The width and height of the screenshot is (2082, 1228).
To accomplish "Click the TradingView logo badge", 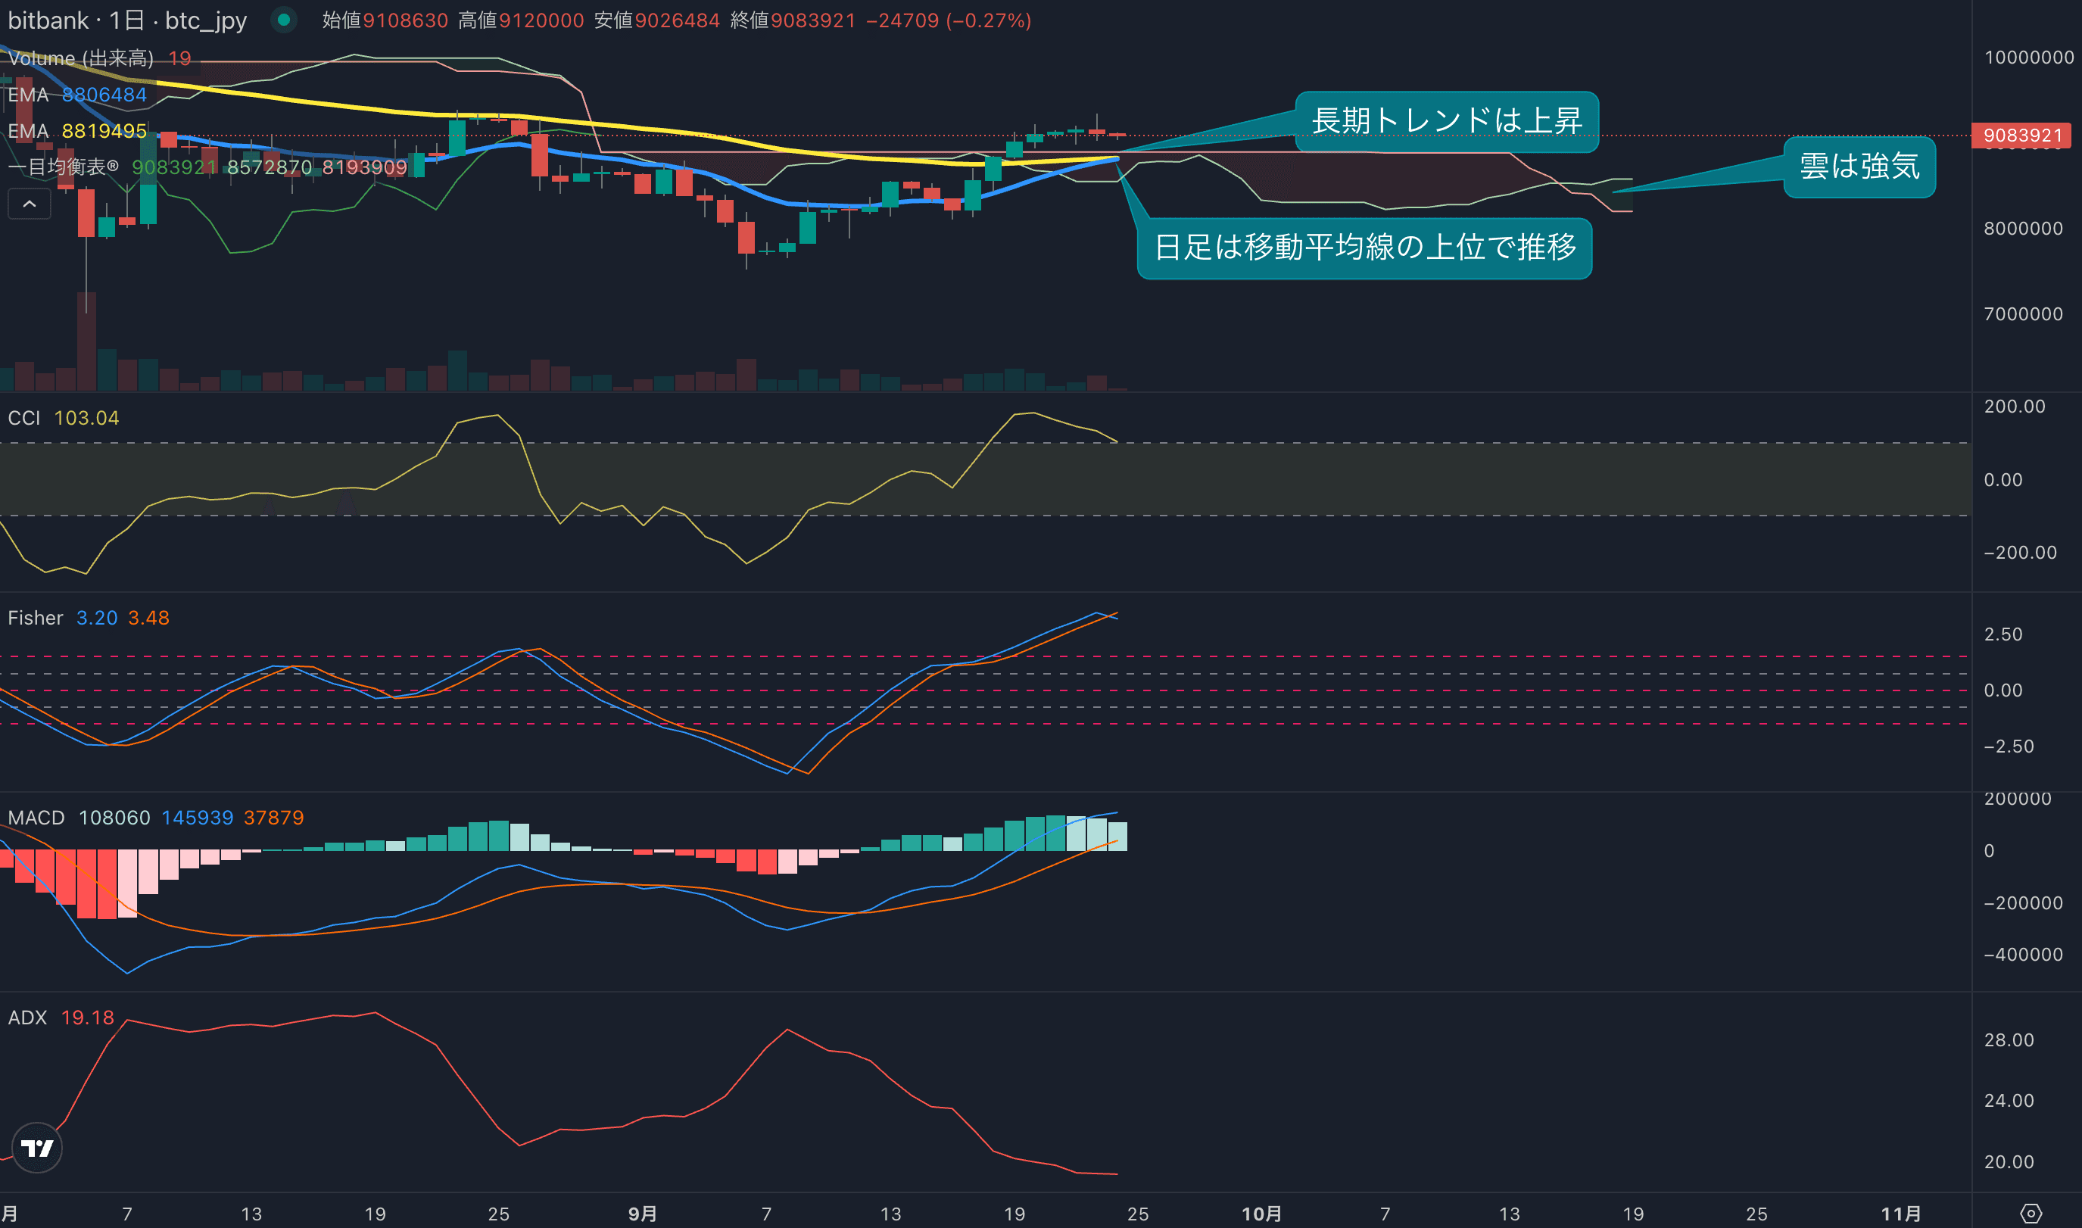I will click(x=37, y=1148).
